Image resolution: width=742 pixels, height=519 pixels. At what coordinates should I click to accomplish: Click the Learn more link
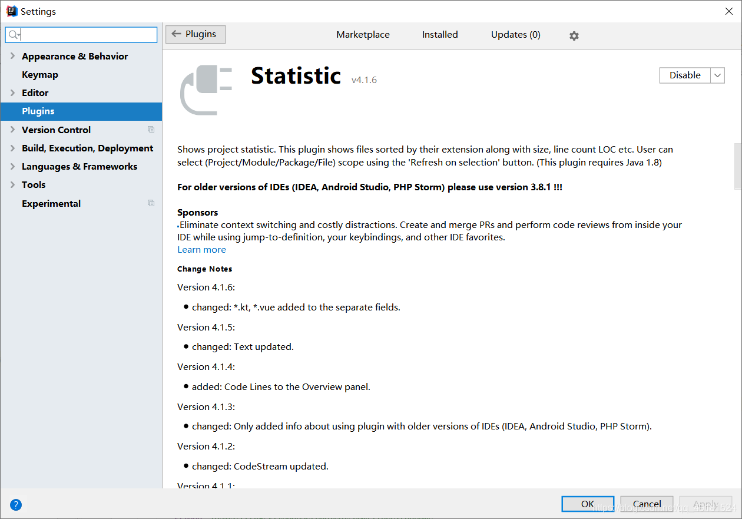(x=201, y=249)
